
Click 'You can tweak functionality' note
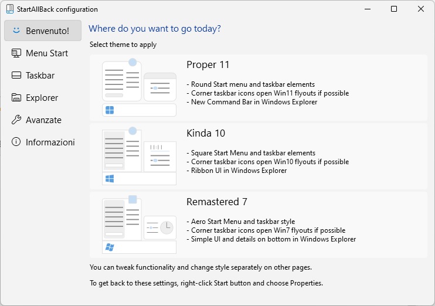click(x=200, y=267)
